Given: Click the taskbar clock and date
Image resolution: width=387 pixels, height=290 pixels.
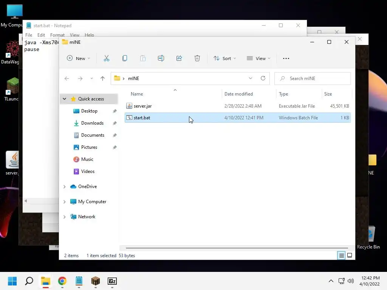Looking at the screenshot, I should pos(369,281).
